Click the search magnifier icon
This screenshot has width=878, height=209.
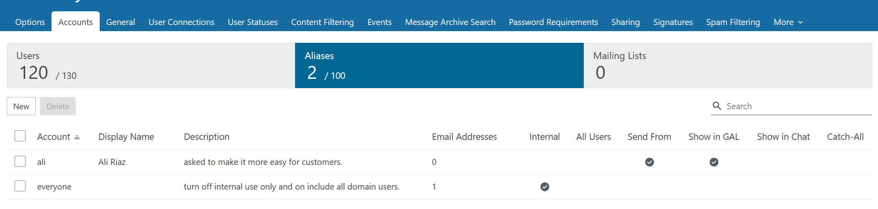tap(717, 106)
